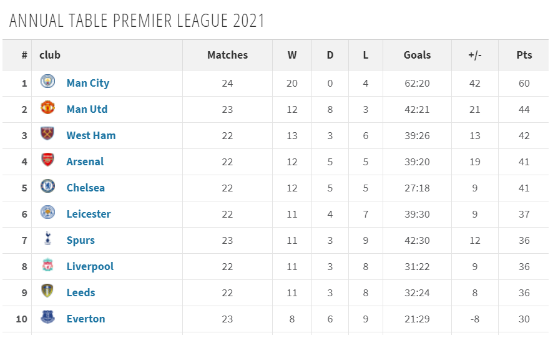Click the Everton club crest
Image resolution: width=558 pixels, height=343 pixels.
[47, 317]
